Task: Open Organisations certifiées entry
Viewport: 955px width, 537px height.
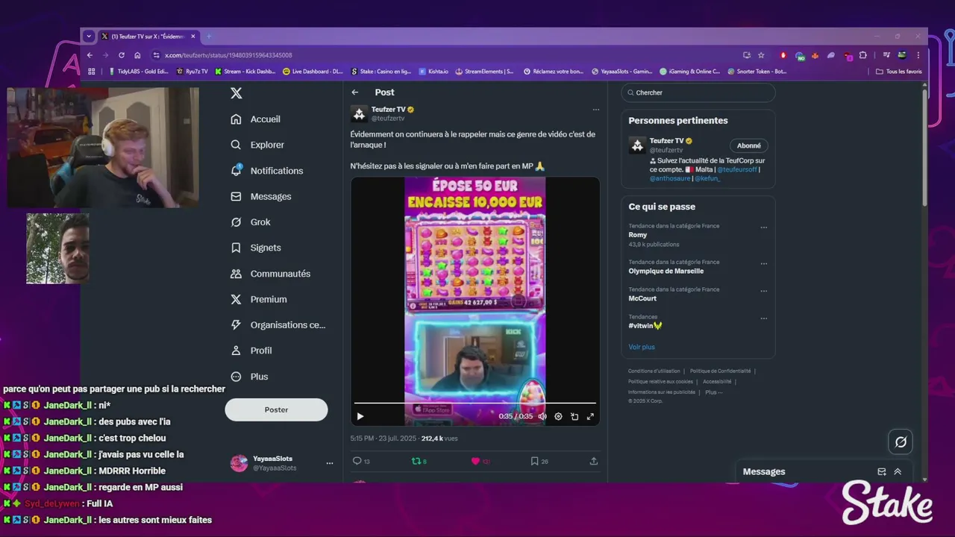Action: (278, 325)
